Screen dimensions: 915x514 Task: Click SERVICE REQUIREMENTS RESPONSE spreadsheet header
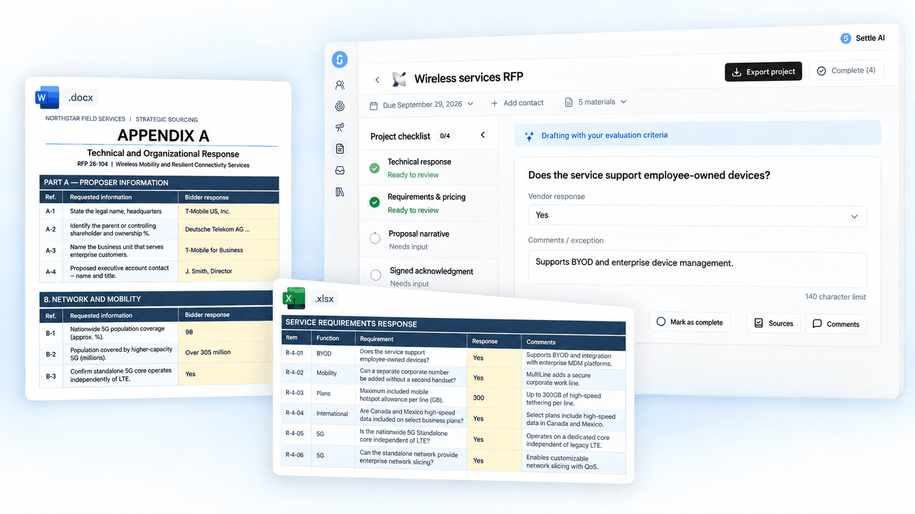coord(454,324)
